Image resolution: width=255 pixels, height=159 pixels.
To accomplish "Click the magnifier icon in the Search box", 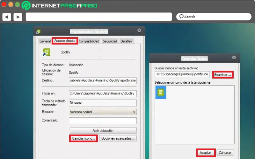I will click(181, 17).
